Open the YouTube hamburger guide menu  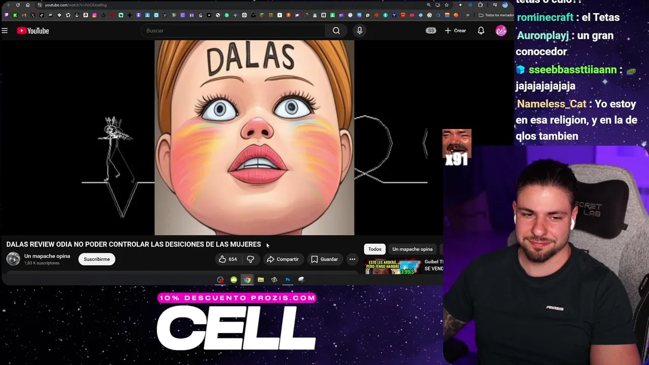(x=5, y=31)
